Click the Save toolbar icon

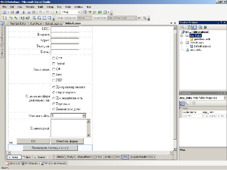click(x=12, y=12)
